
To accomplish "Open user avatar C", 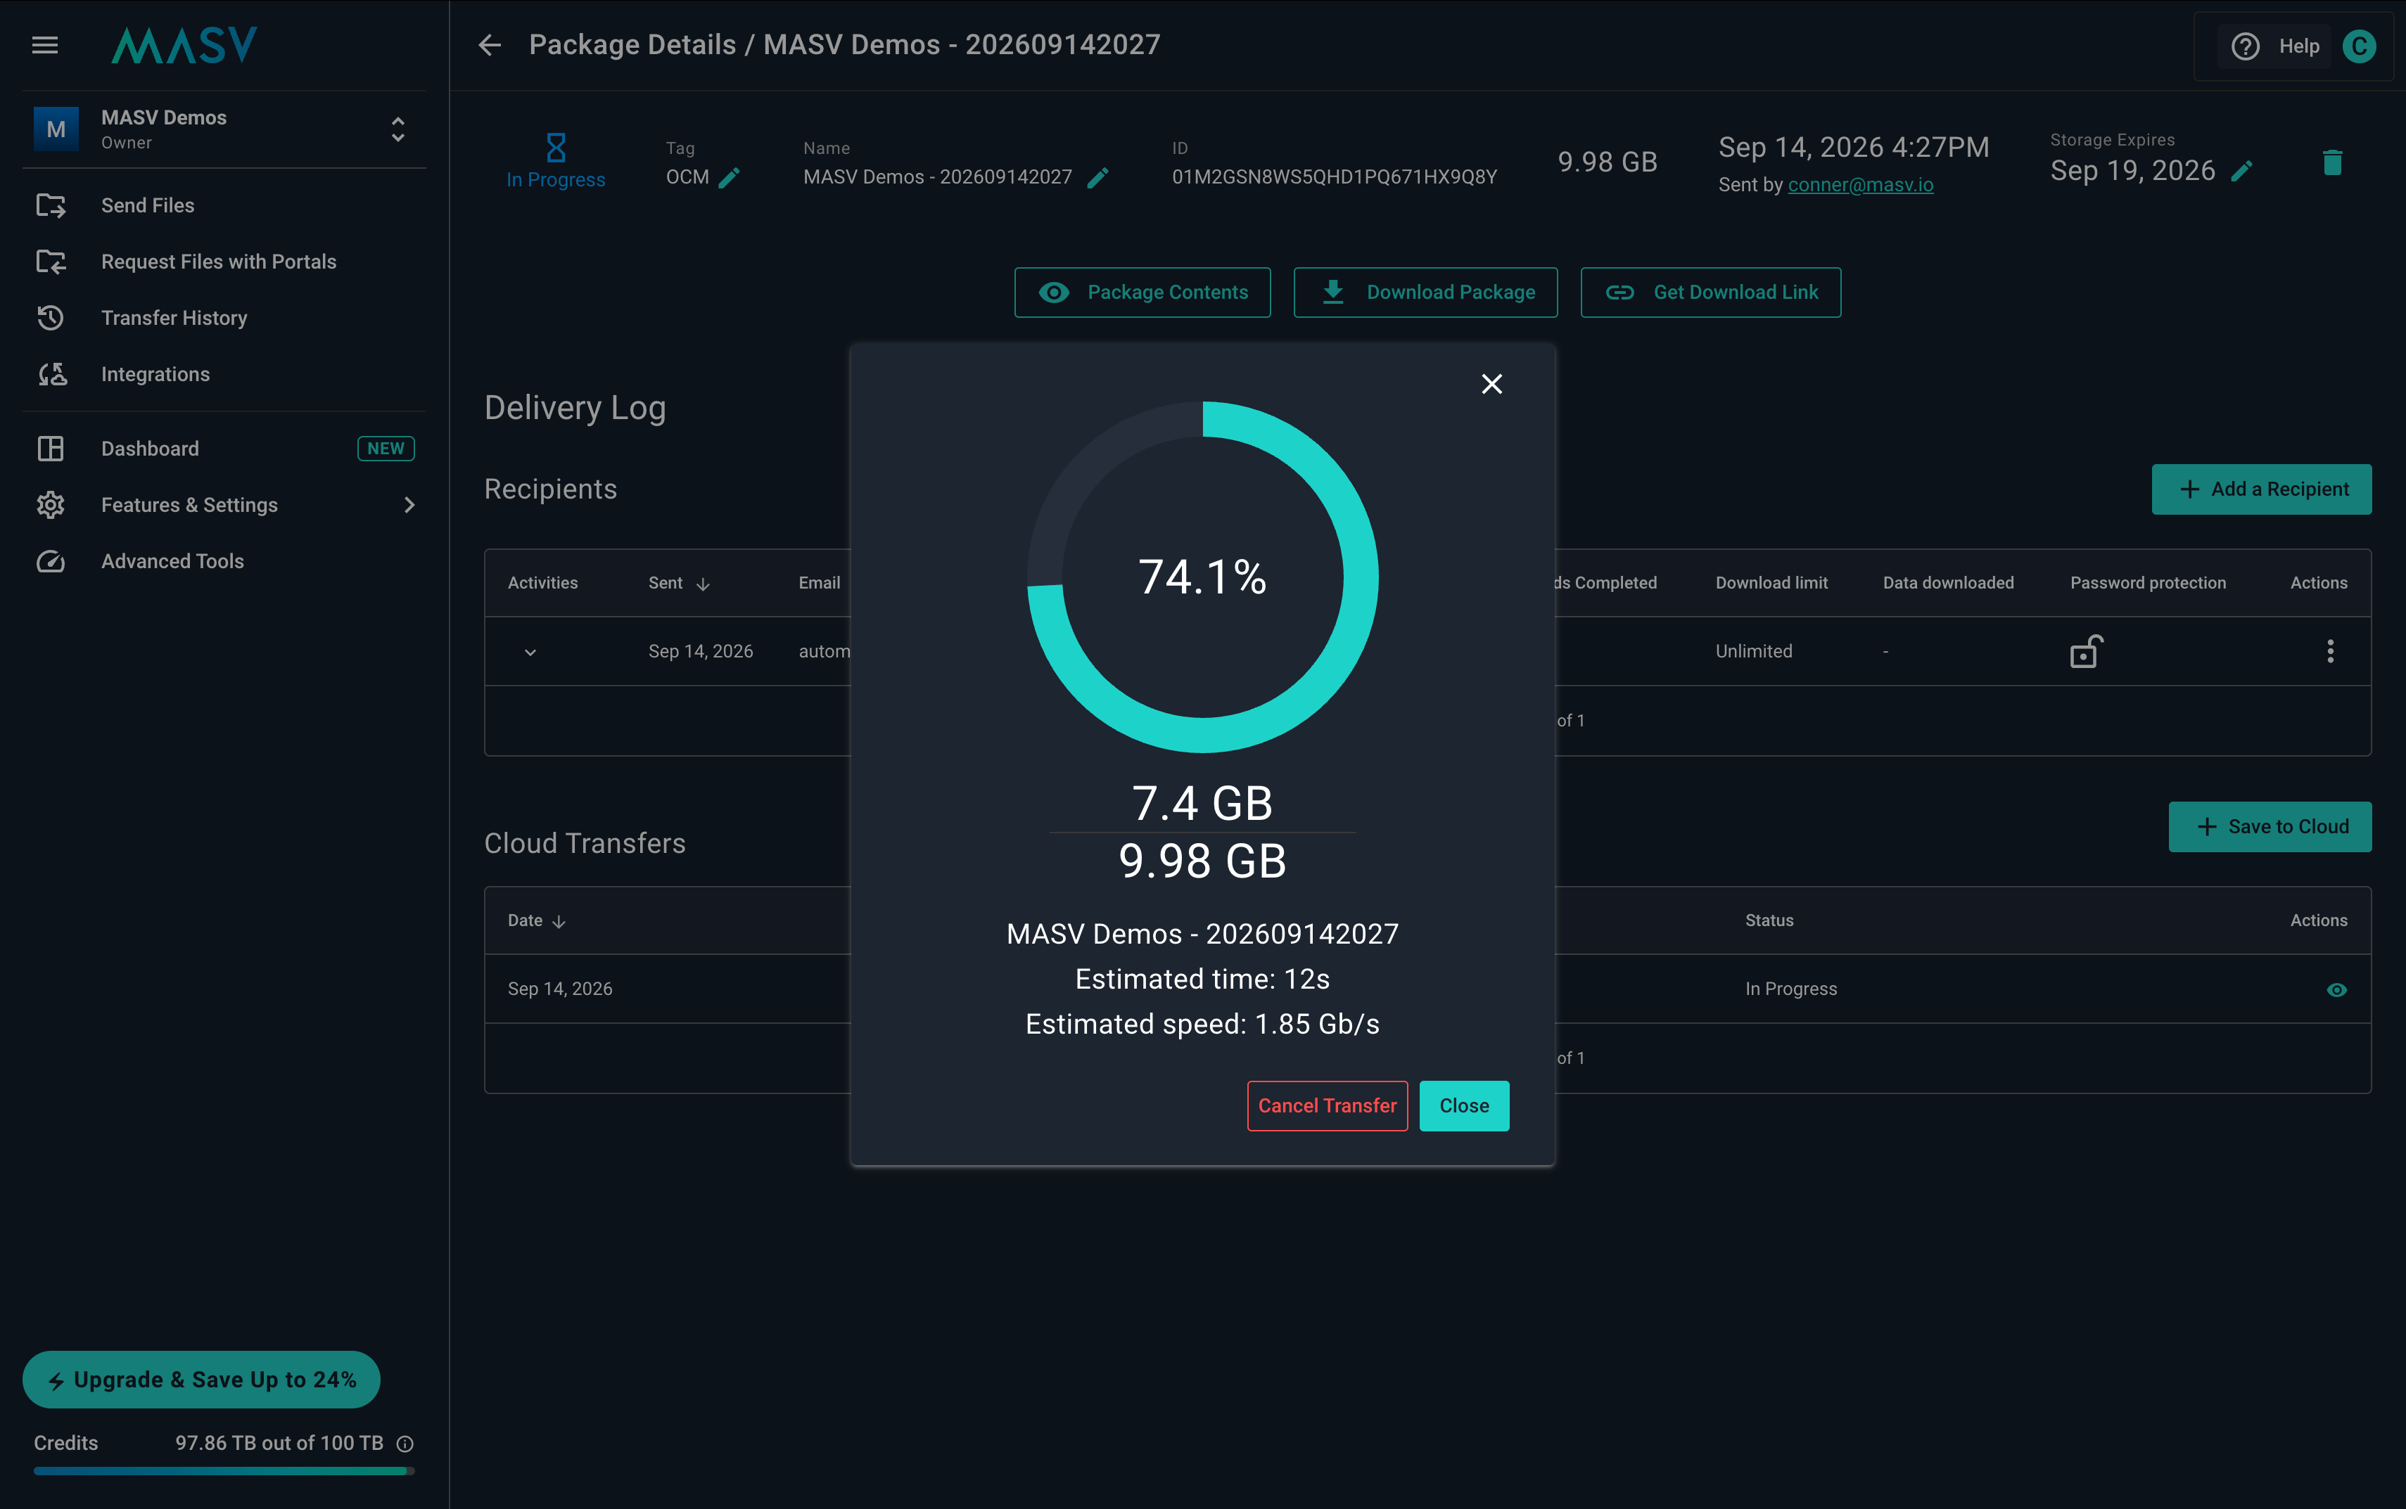I will [2359, 46].
